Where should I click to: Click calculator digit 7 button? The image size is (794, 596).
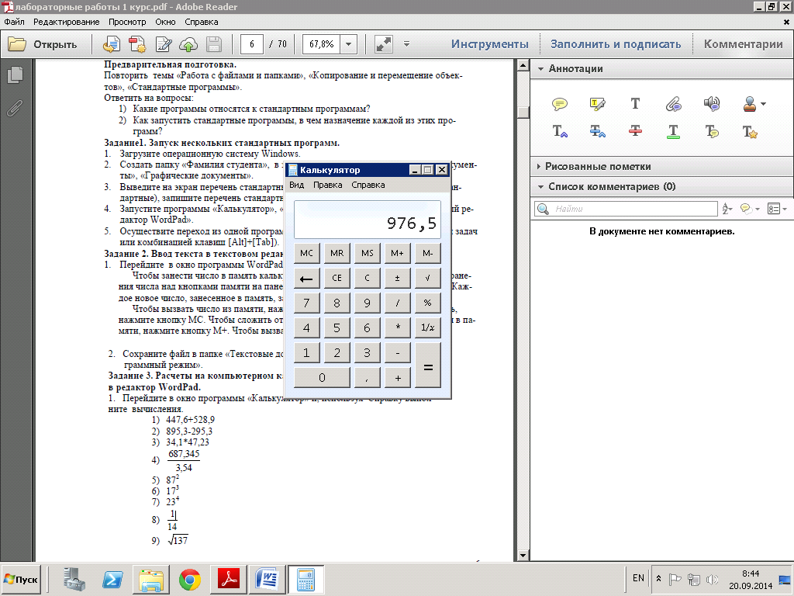click(306, 303)
